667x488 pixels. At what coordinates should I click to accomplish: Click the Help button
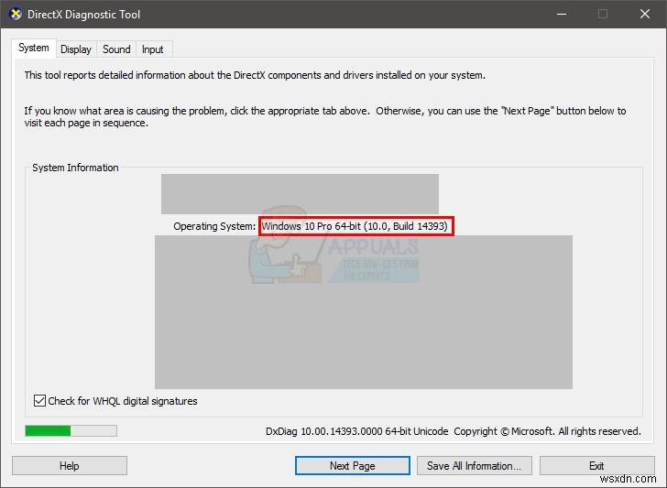tap(70, 465)
